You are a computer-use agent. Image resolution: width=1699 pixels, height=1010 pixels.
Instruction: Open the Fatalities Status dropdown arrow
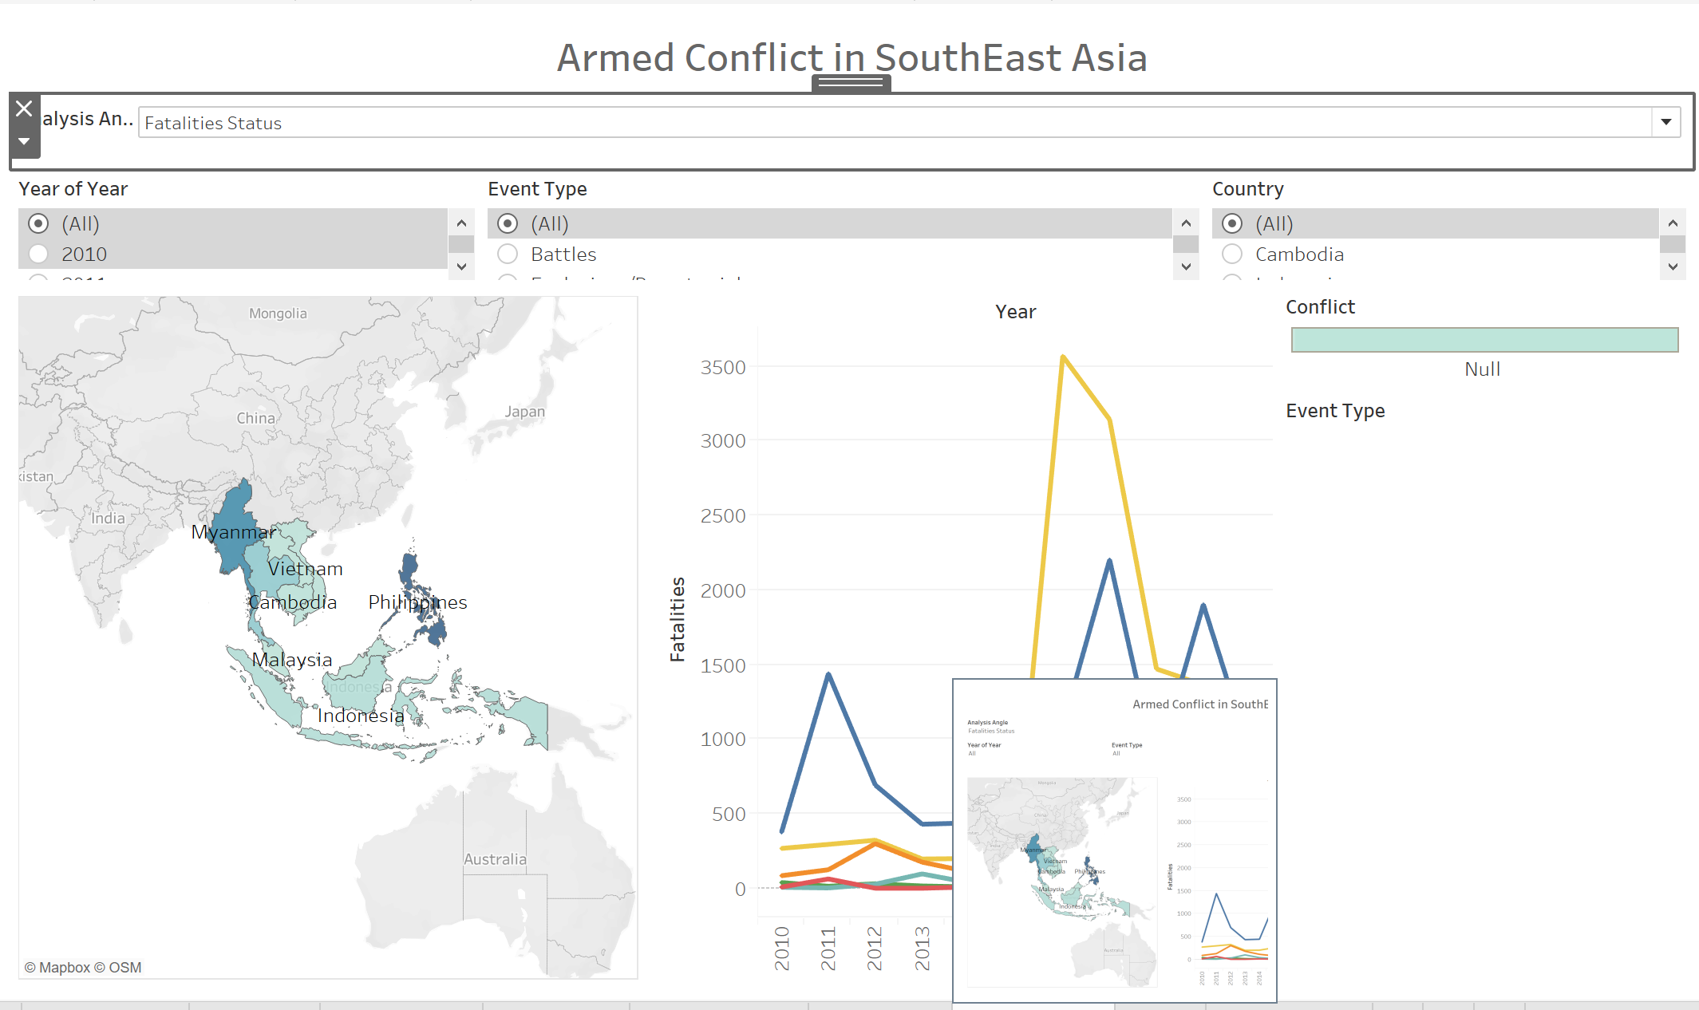coord(1666,122)
